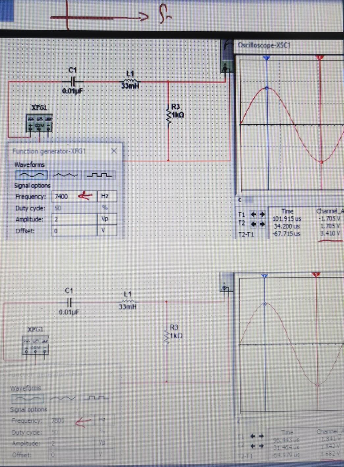The height and width of the screenshot is (467, 344).
Task: Move T1 cursor left beside 96.443 us reading
Action: pos(252,436)
